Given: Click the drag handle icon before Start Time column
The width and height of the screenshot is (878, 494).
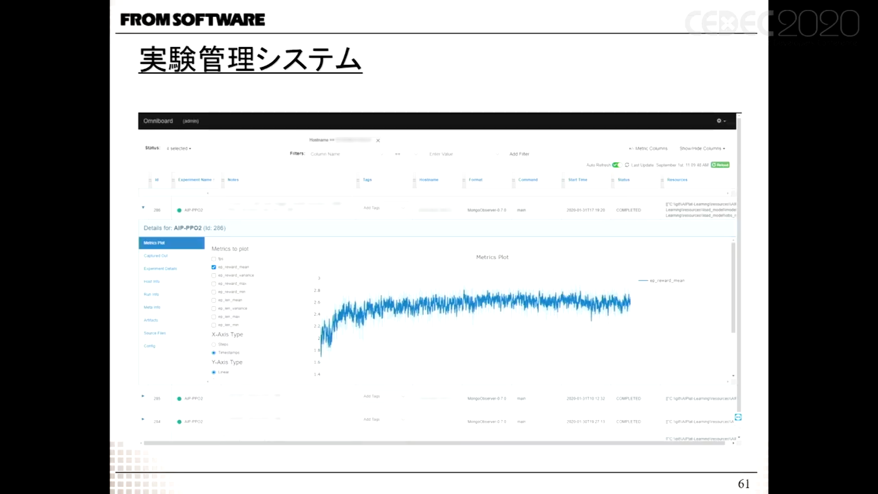Looking at the screenshot, I should (563, 180).
